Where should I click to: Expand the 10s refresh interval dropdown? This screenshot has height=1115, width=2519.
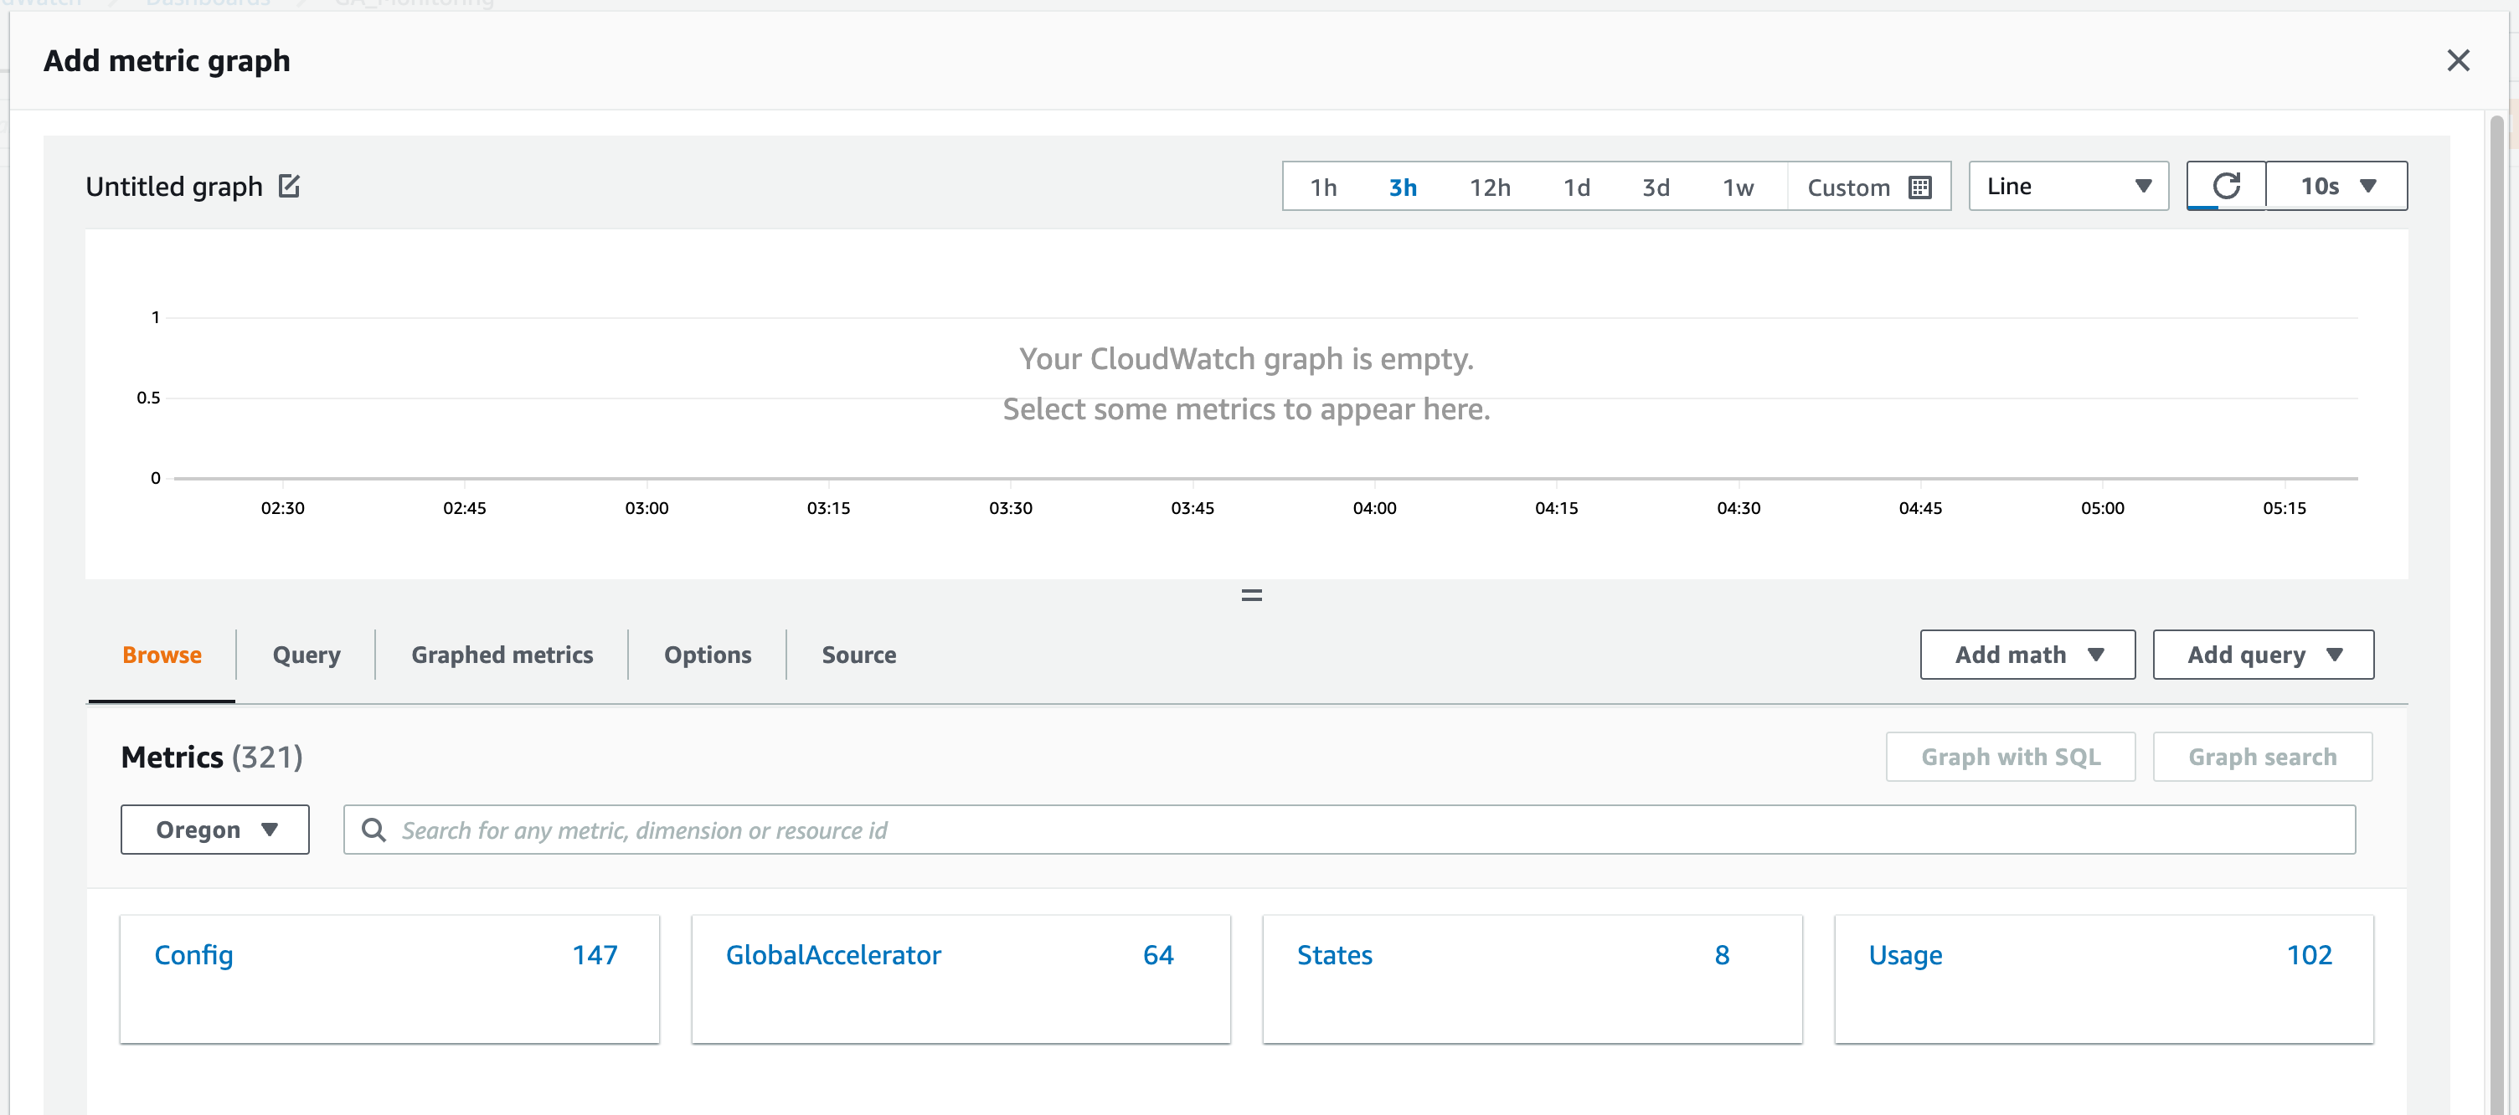(2337, 186)
